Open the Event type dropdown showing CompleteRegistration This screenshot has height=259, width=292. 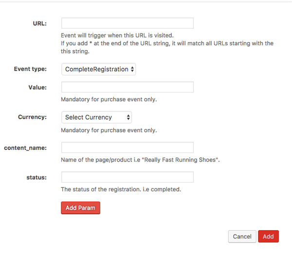click(x=98, y=69)
